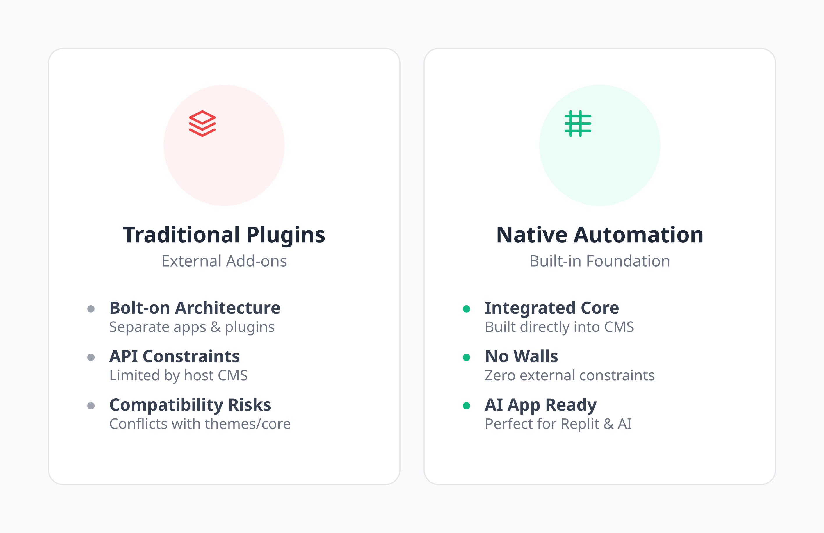Click the External Add-ons subtitle

224,261
